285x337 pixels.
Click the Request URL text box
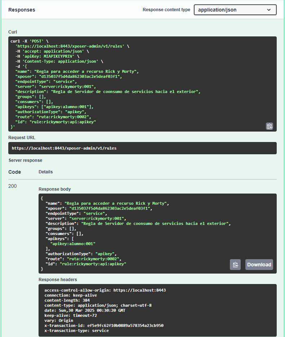click(142, 148)
